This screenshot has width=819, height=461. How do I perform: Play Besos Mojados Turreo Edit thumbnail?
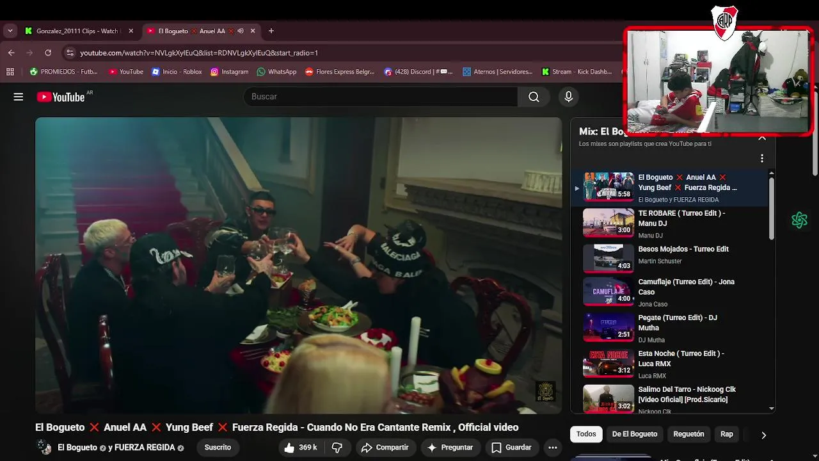pos(608,259)
